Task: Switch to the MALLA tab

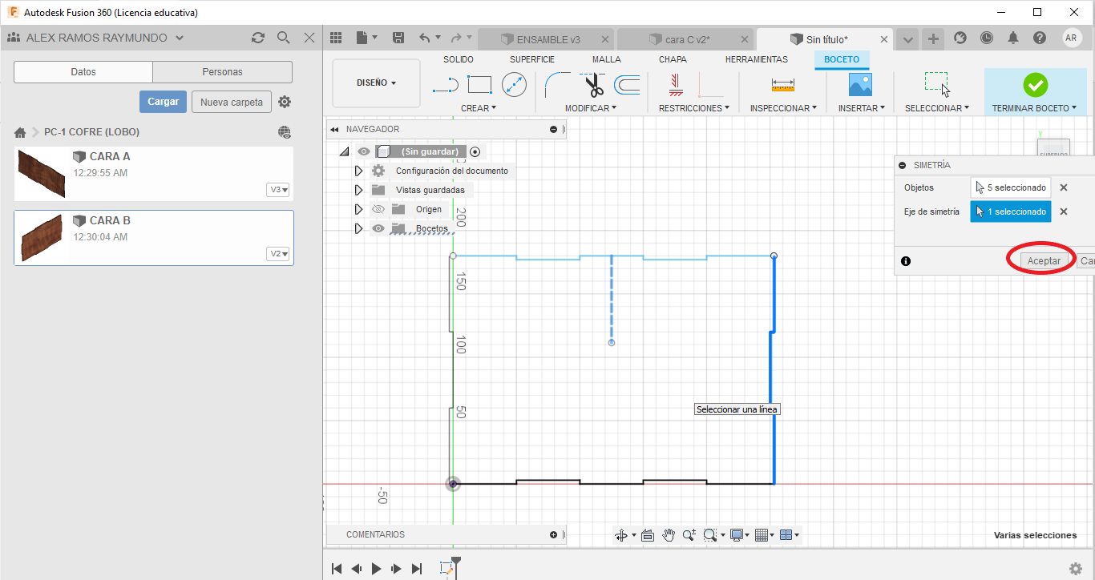Action: click(607, 59)
